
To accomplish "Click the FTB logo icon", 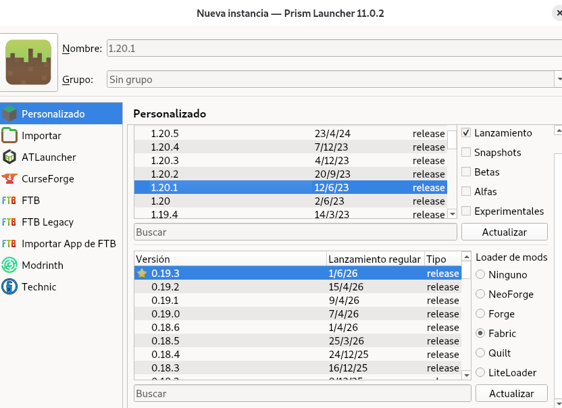I will [x=9, y=201].
